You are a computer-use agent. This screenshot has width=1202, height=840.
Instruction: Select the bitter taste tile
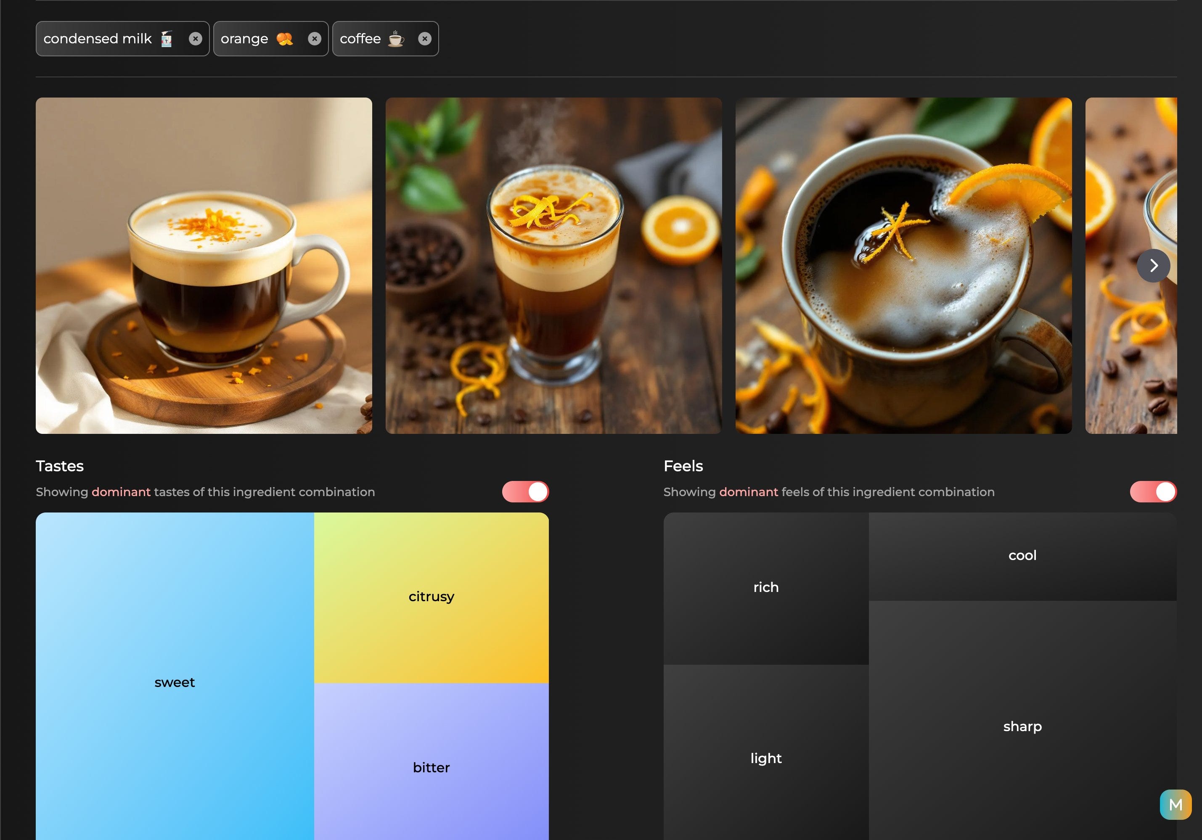431,767
